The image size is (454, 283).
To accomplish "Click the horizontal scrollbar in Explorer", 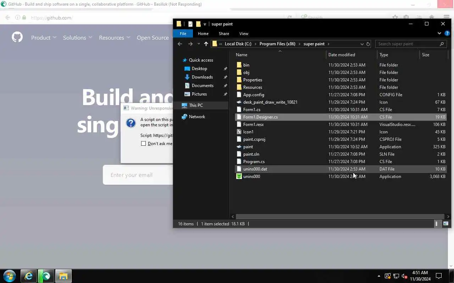I will tap(340, 216).
